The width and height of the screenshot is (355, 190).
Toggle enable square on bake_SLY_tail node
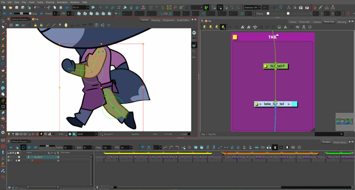coord(256,104)
